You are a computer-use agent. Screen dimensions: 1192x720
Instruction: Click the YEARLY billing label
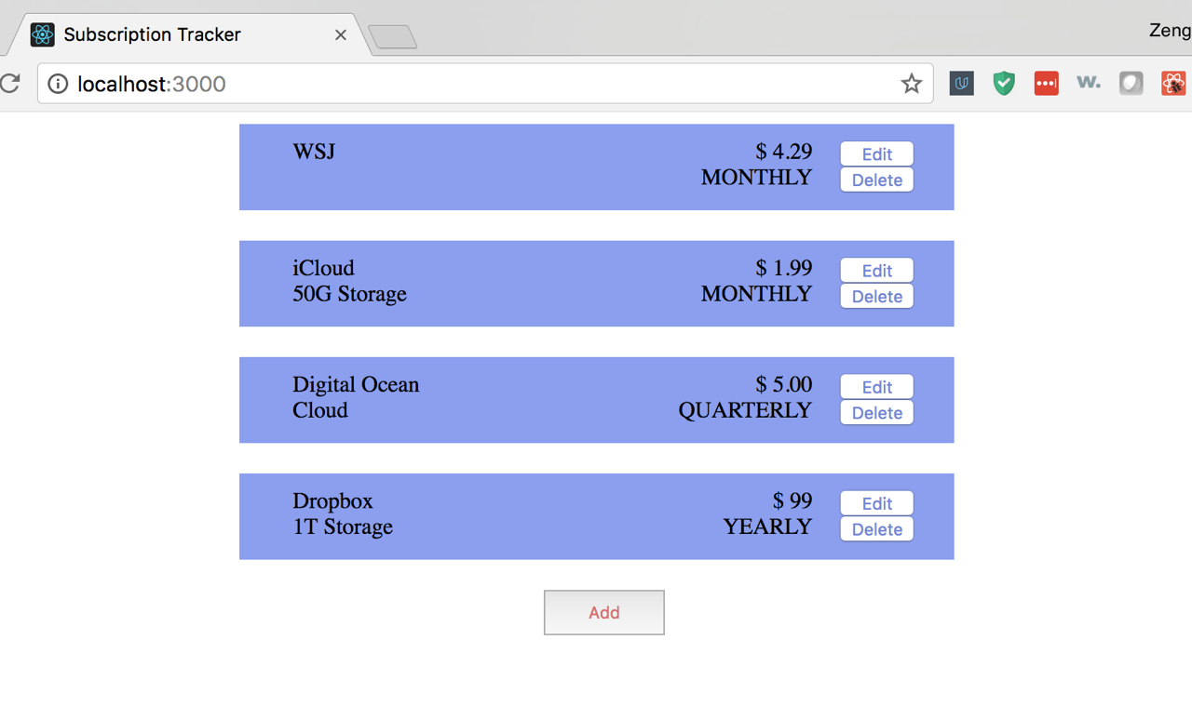[x=767, y=527]
